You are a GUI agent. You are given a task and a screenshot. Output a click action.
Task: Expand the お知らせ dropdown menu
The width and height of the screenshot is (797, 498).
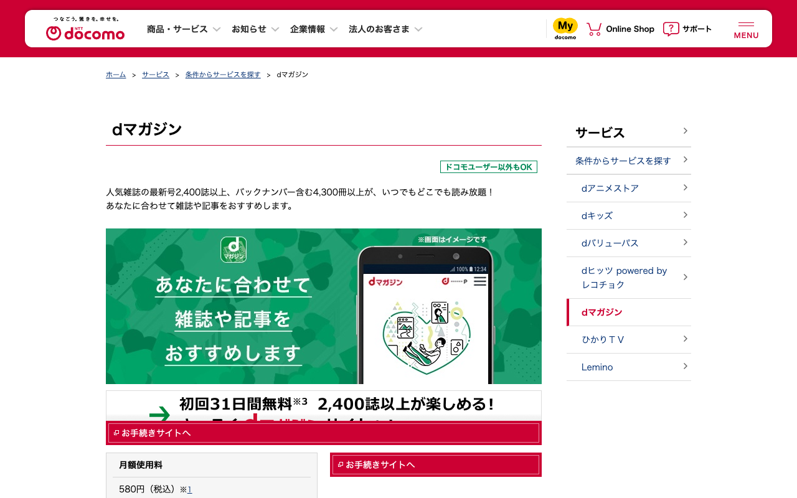coord(255,29)
